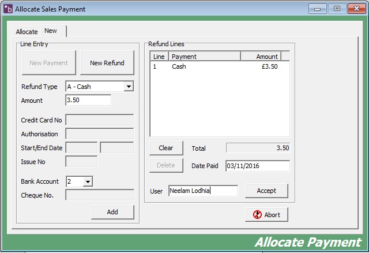Expand the Bank Account dropdown

(x=88, y=181)
